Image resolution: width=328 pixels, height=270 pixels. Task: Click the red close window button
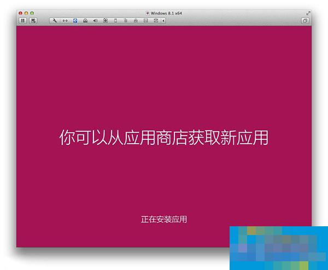point(20,13)
